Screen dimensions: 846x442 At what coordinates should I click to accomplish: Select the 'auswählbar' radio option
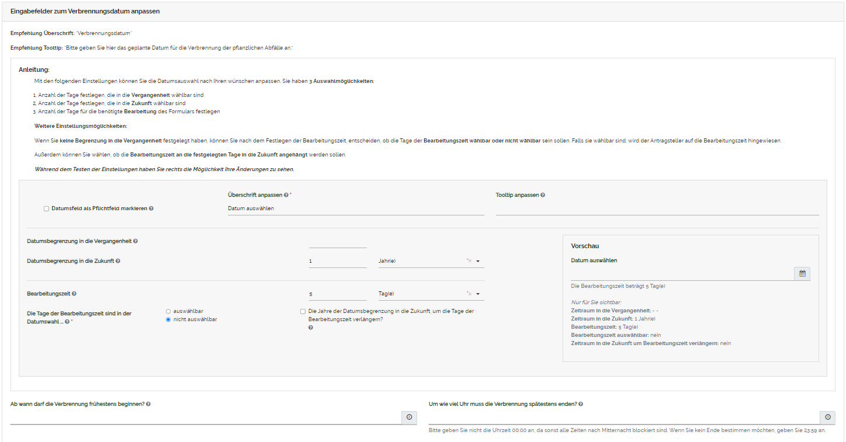[168, 311]
